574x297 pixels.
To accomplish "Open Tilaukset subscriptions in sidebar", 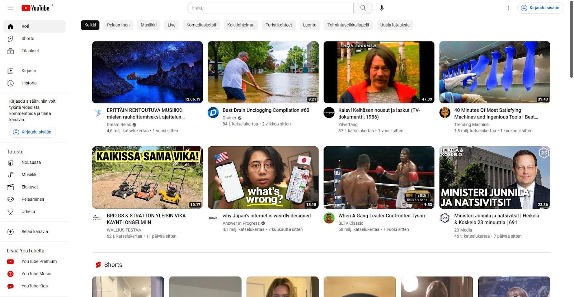I will tap(34, 51).
